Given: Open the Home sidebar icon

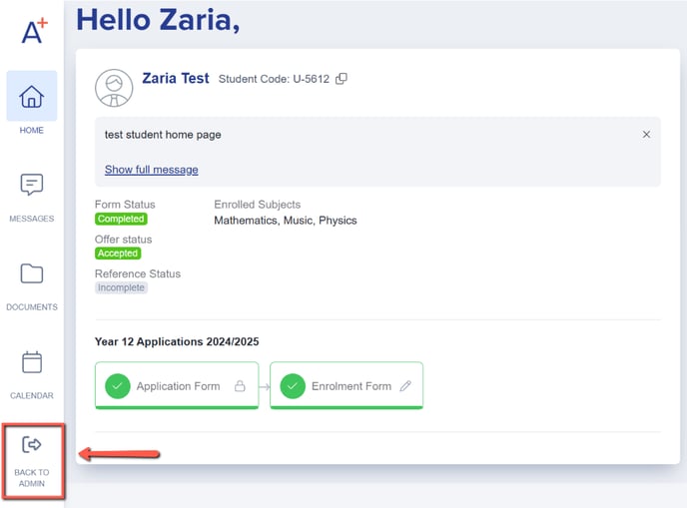Looking at the screenshot, I should point(32,96).
